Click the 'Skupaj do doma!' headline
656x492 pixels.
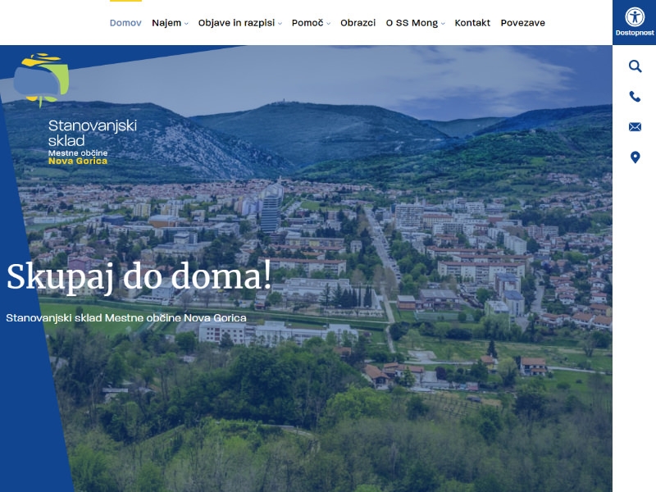[139, 277]
